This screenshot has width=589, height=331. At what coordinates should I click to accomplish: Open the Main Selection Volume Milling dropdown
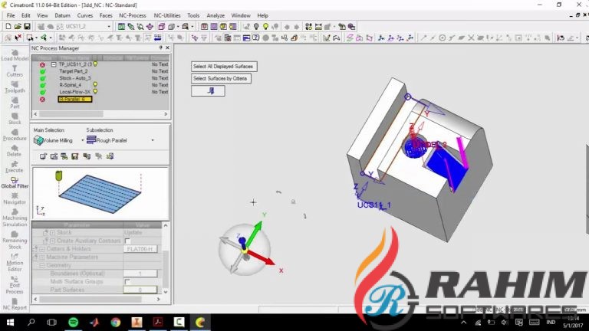[83, 140]
